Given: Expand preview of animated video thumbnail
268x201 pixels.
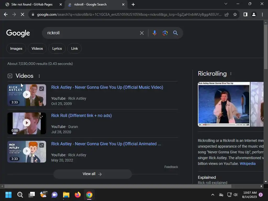Looking at the screenshot, I should click(x=42, y=145).
